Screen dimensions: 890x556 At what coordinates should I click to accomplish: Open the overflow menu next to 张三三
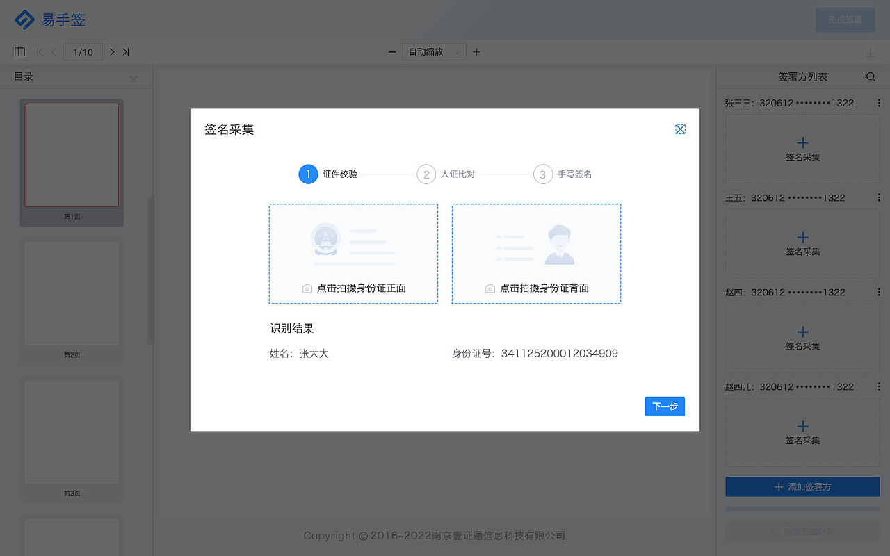coord(880,102)
